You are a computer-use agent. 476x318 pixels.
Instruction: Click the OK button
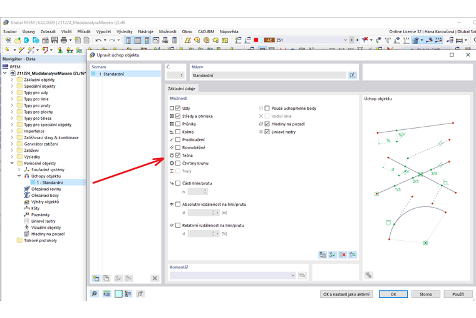pyautogui.click(x=393, y=294)
